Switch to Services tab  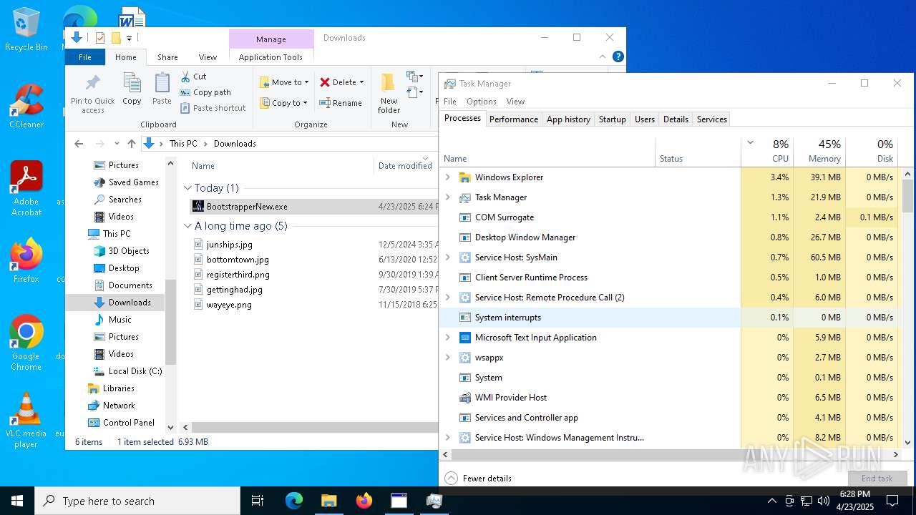click(711, 119)
